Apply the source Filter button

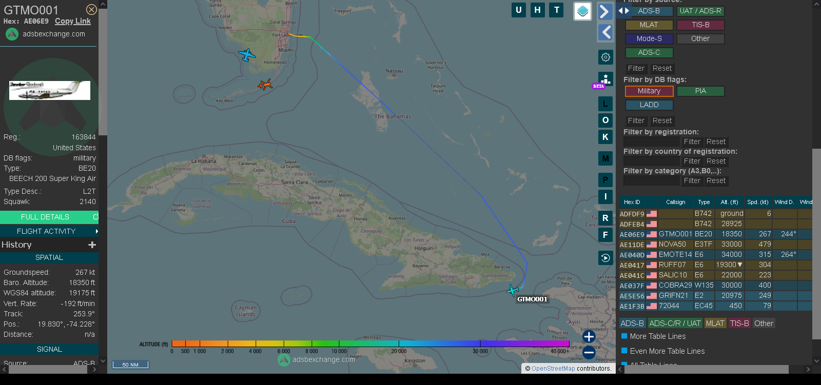pyautogui.click(x=636, y=68)
